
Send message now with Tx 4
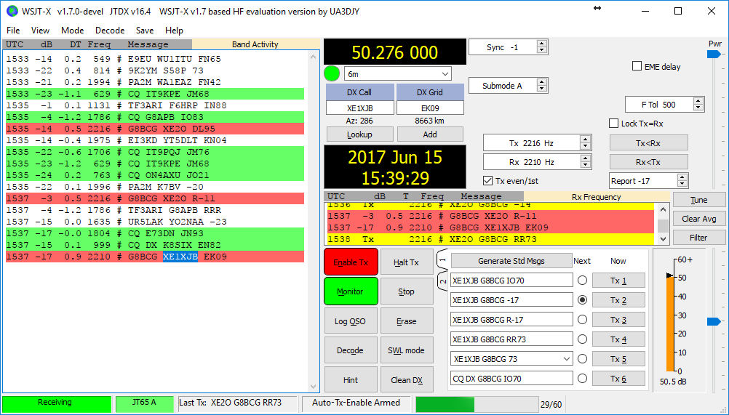click(618, 339)
